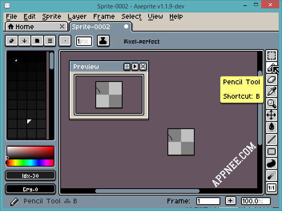
Task: Select the Eraser tool
Action: coord(272,80)
